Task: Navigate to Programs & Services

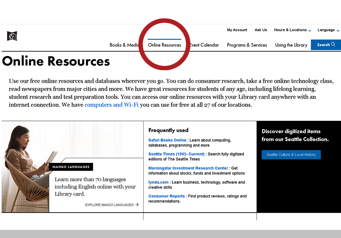Action: pos(247,45)
